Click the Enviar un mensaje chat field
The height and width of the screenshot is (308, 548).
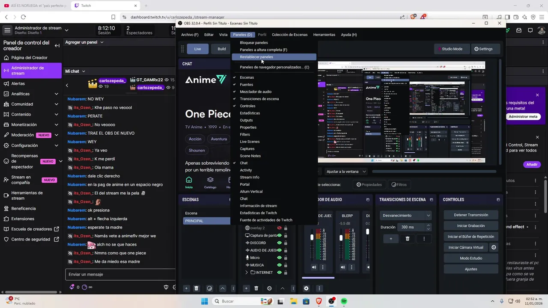point(120,274)
